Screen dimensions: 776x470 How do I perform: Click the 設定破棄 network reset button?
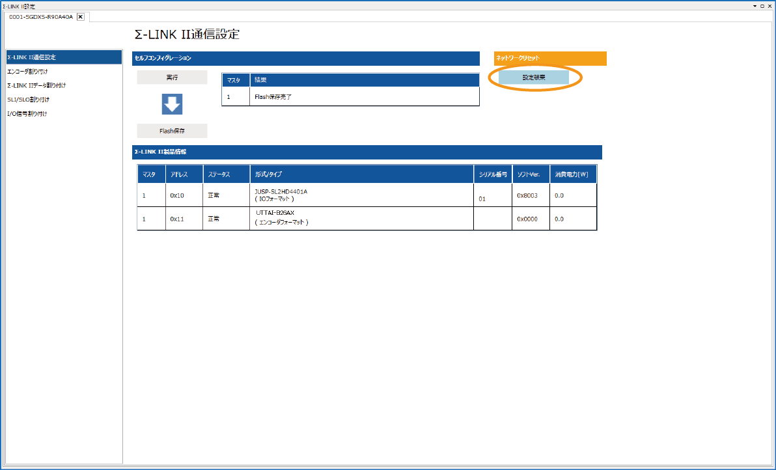tap(534, 77)
